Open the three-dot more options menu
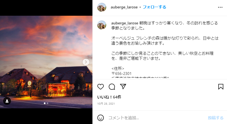The width and height of the screenshot is (227, 124). (x=220, y=7)
